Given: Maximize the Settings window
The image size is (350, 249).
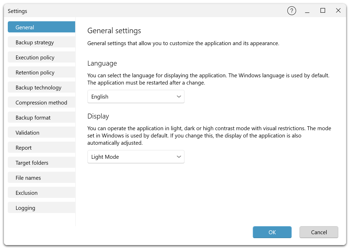Looking at the screenshot, I should pyautogui.click(x=323, y=11).
